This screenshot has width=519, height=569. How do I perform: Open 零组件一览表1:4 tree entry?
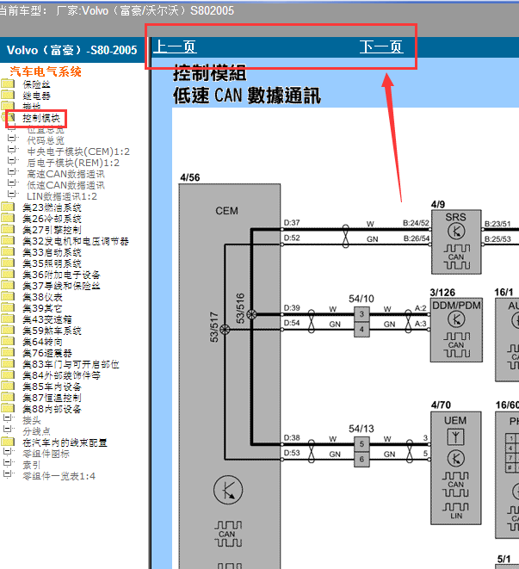point(59,476)
